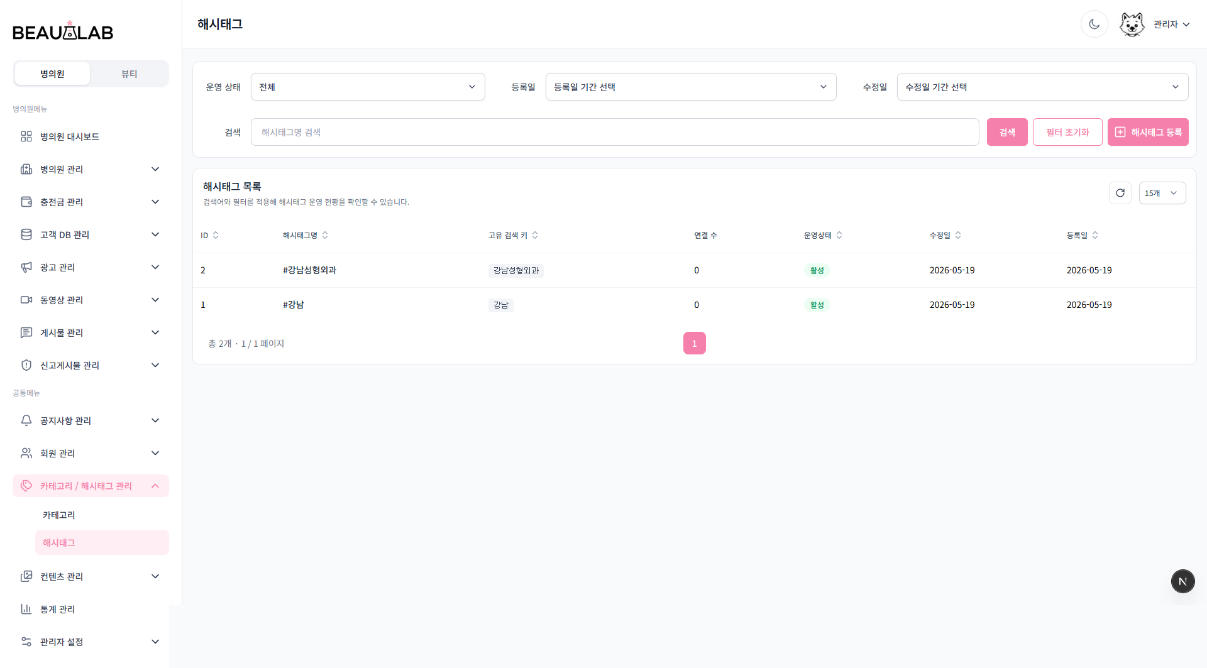1207x668 pixels.
Task: Expand the 광고 관리 chevron
Action: pos(155,267)
